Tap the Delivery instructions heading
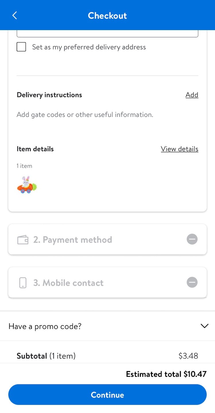This screenshot has height=413, width=215. click(49, 95)
